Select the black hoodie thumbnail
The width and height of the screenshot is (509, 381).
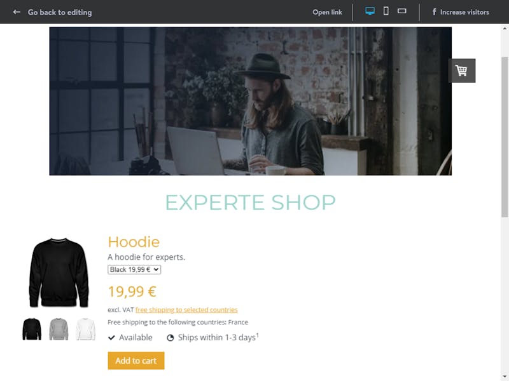32,329
